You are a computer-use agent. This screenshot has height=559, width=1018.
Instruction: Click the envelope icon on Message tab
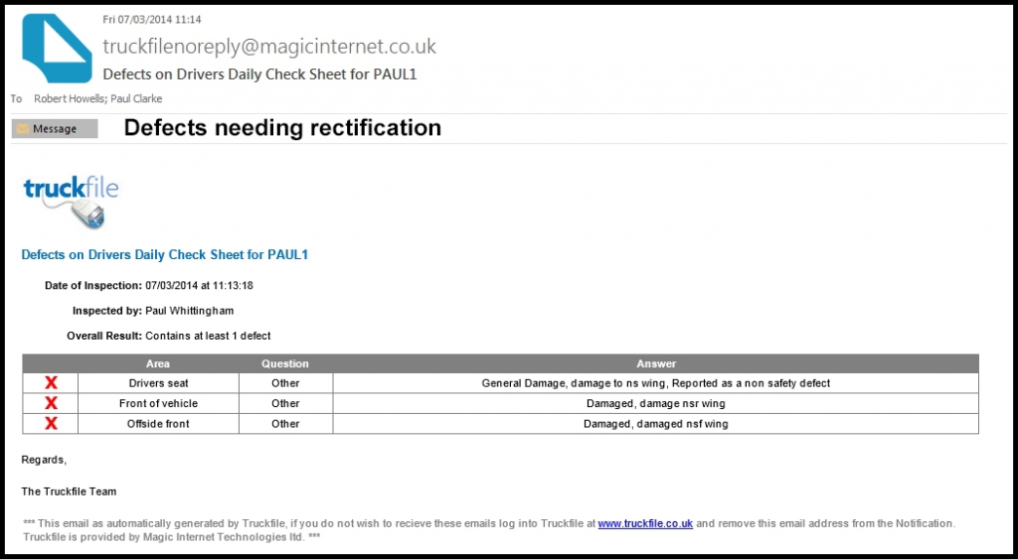pyautogui.click(x=23, y=128)
